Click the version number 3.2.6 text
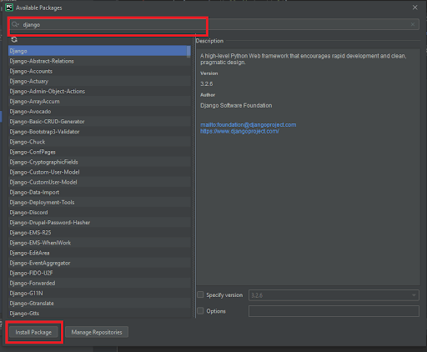The width and height of the screenshot is (427, 352). [x=207, y=84]
